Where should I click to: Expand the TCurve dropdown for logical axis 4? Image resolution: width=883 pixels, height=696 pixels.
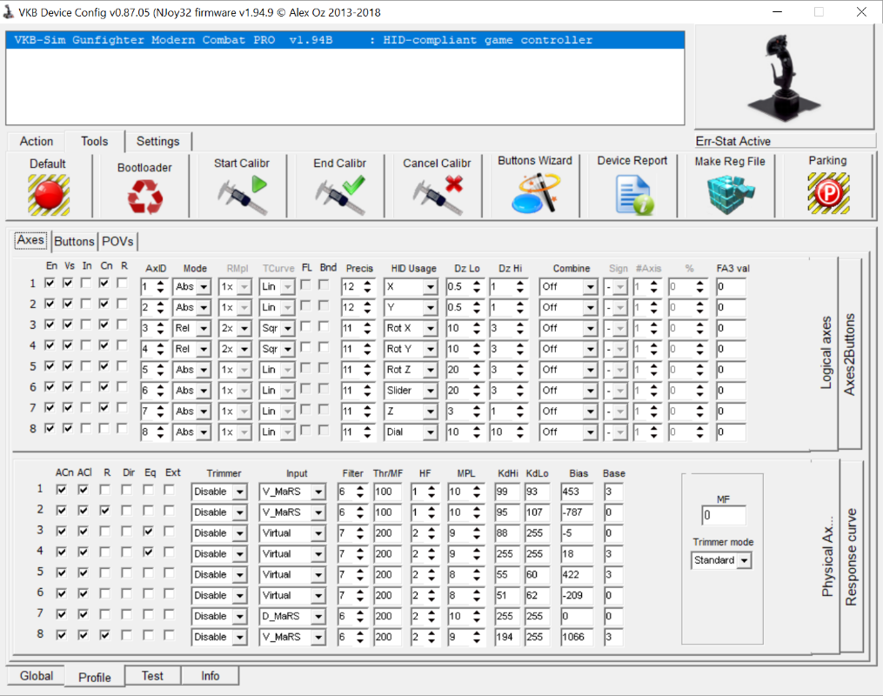(288, 349)
